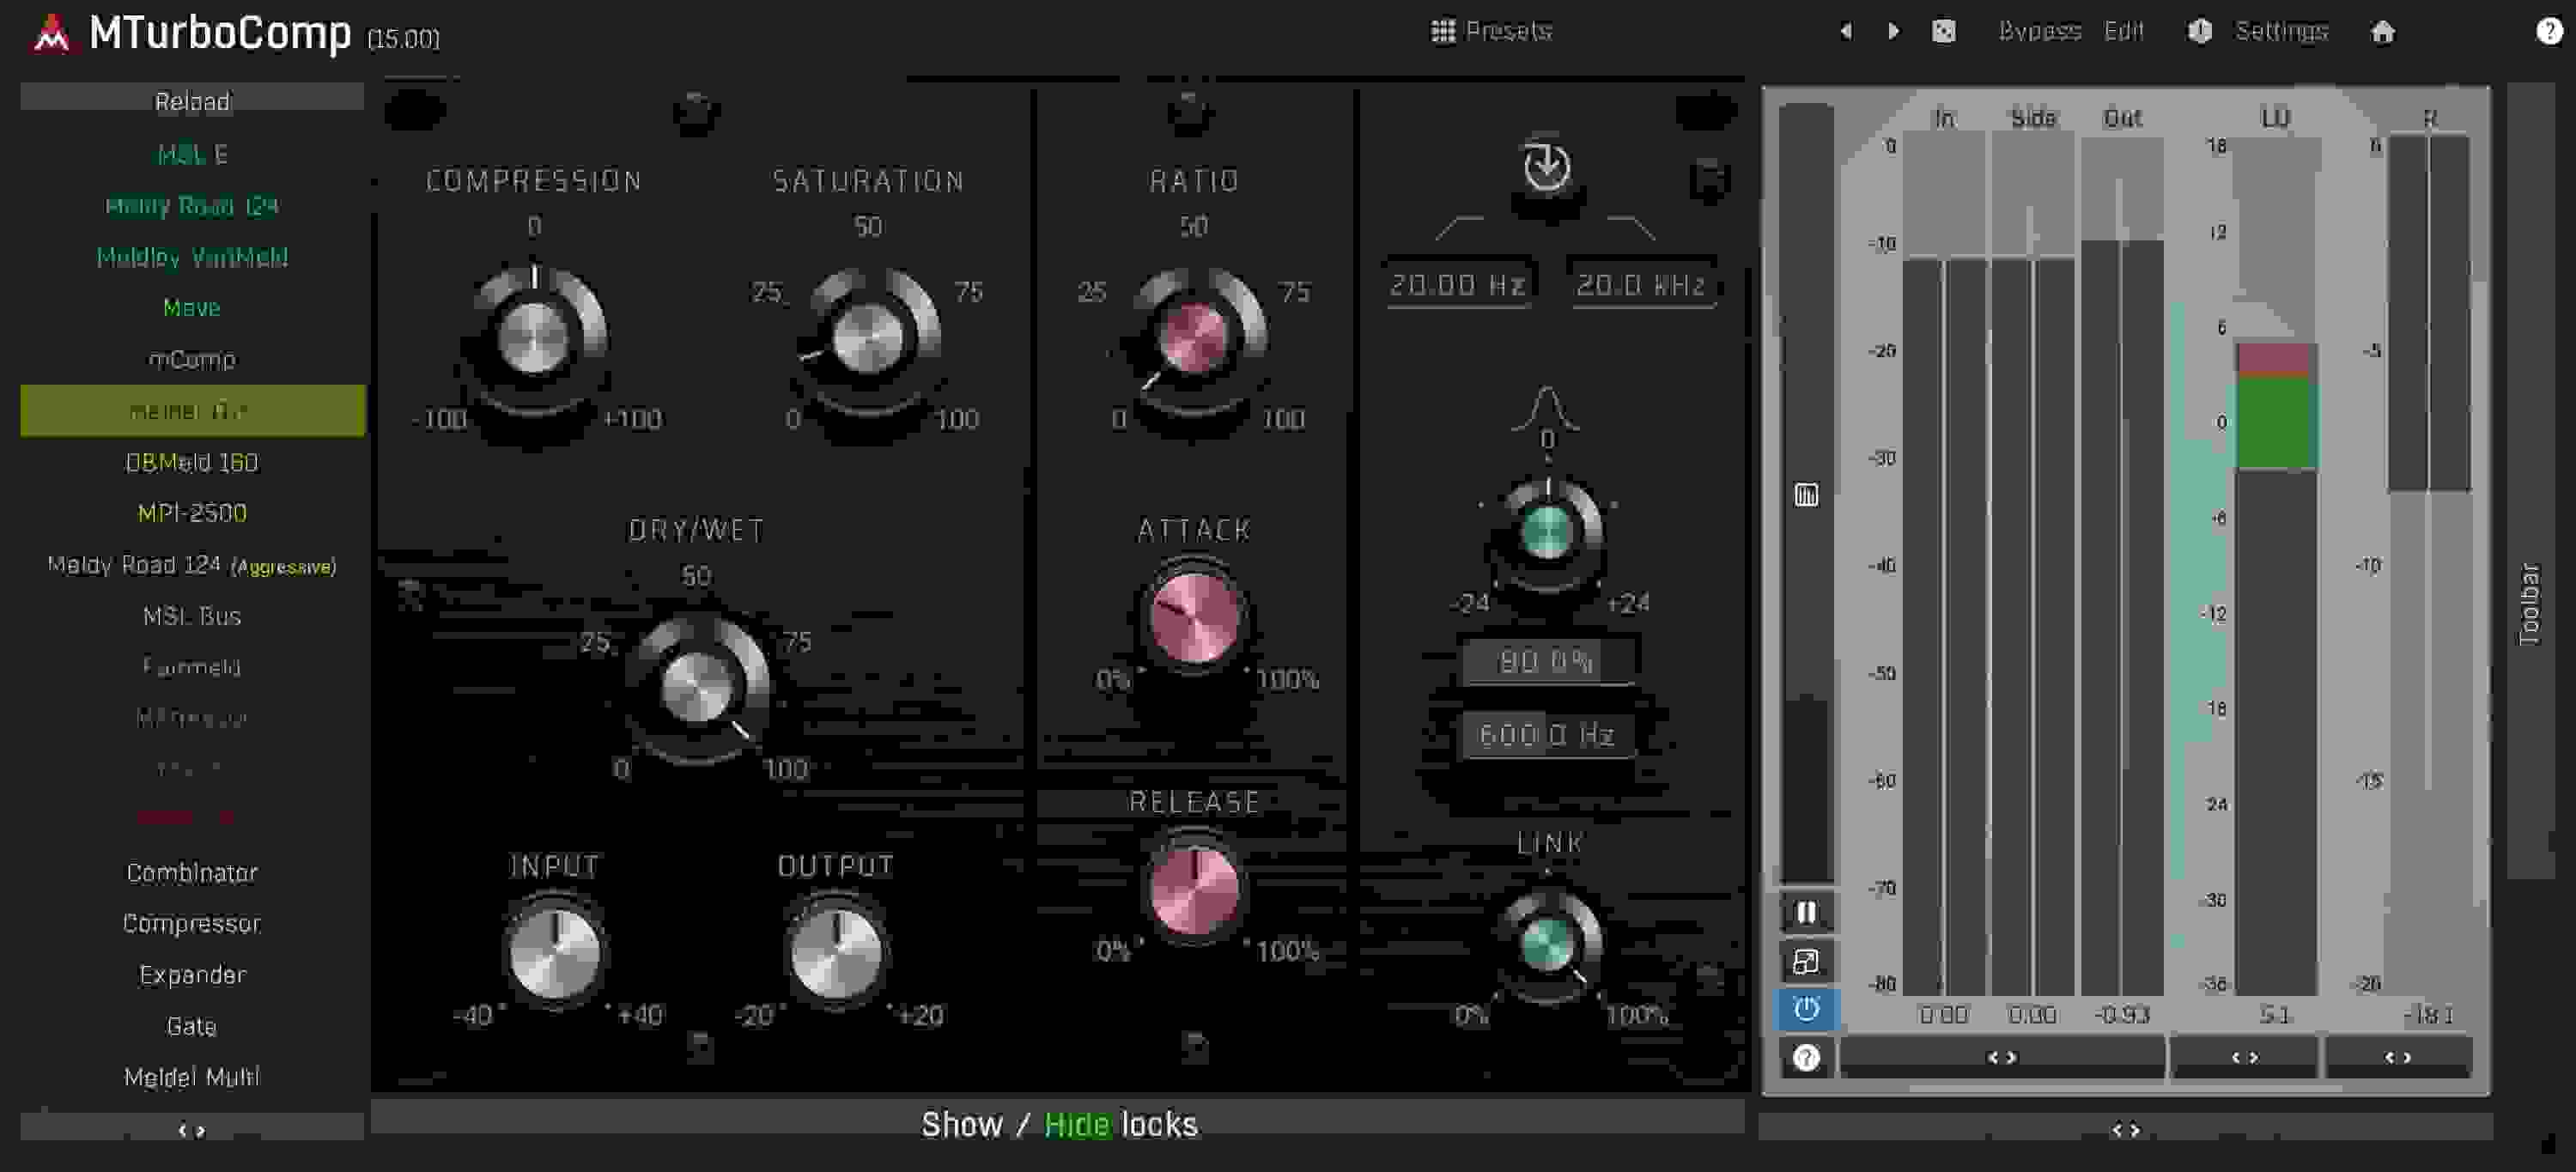Toggle the Bypass control

point(2039,30)
